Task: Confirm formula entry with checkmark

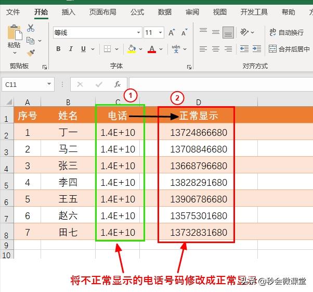Action: 99,84
